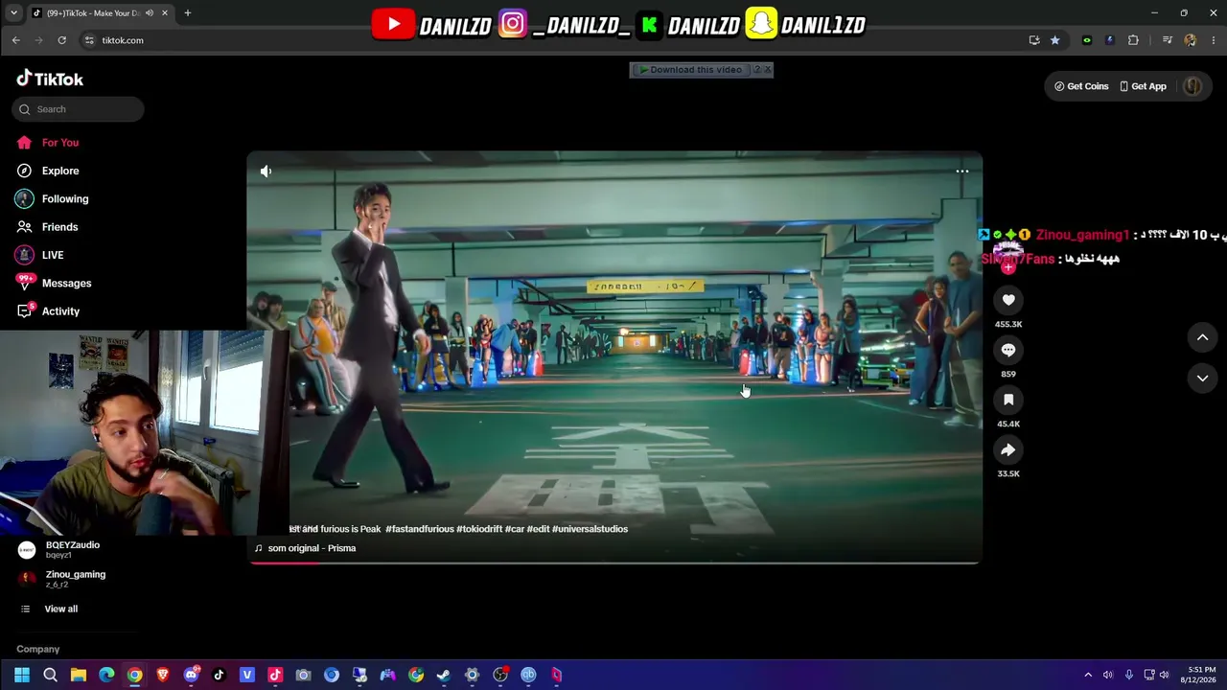Focus the TikTok search box
This screenshot has width=1227, height=690.
[x=79, y=109]
